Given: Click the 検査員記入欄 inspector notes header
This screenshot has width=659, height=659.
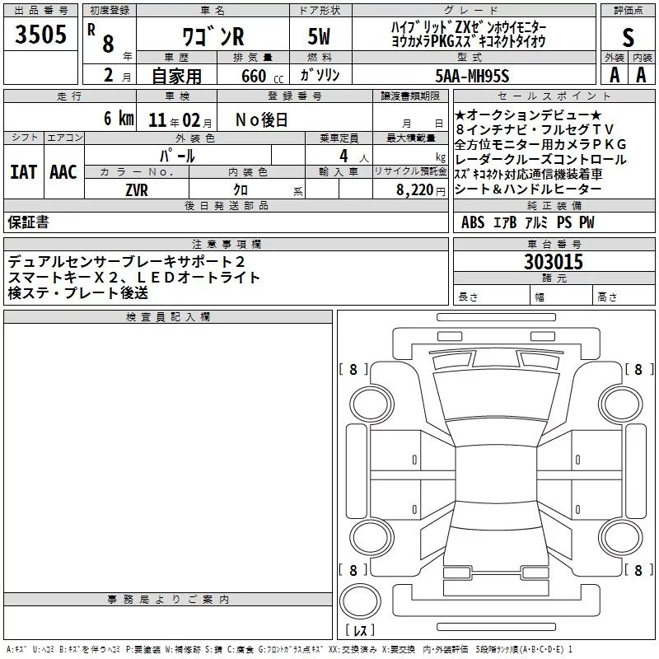Looking at the screenshot, I should [168, 317].
